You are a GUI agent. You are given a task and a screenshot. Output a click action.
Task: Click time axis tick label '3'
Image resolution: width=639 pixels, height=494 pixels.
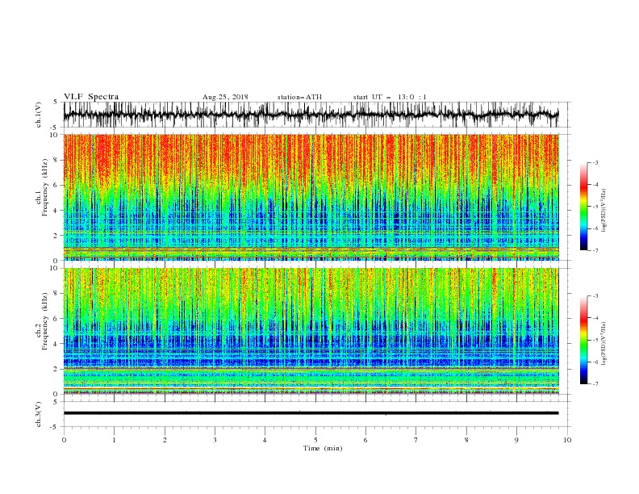(x=215, y=440)
